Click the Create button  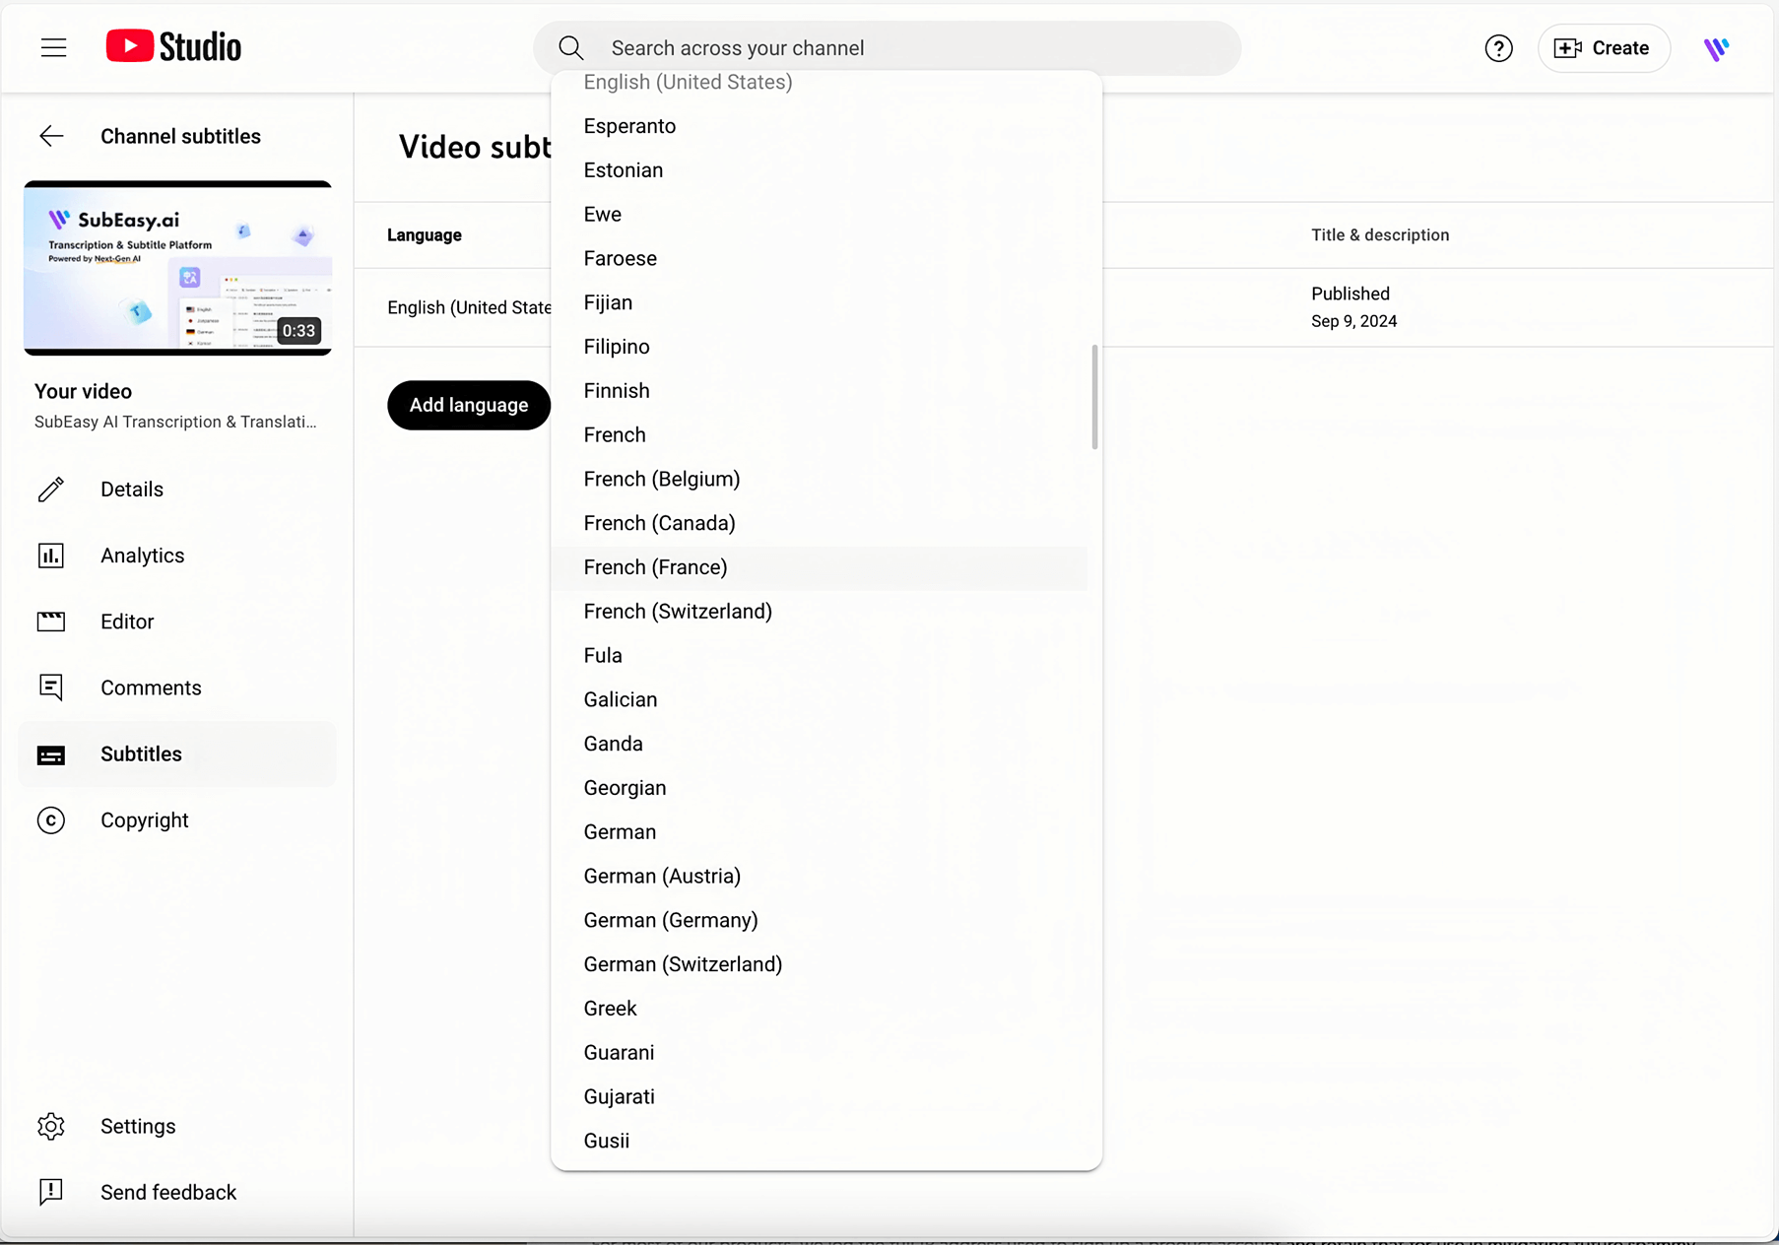(x=1603, y=48)
